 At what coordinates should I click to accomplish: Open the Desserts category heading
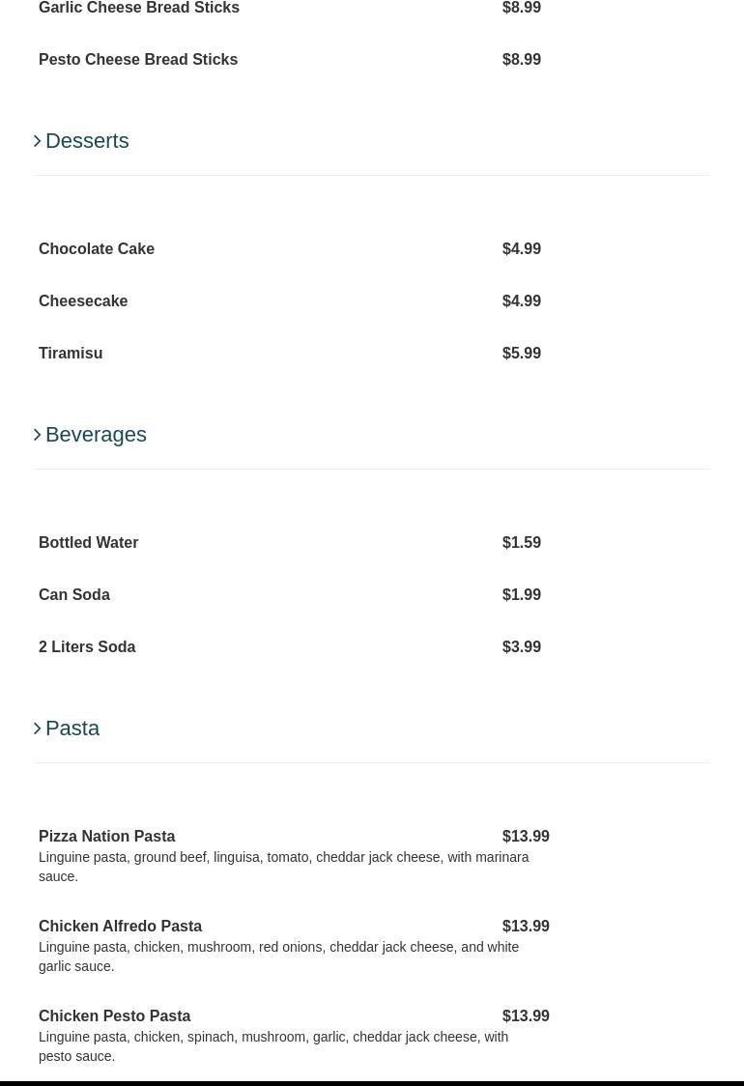click(87, 141)
